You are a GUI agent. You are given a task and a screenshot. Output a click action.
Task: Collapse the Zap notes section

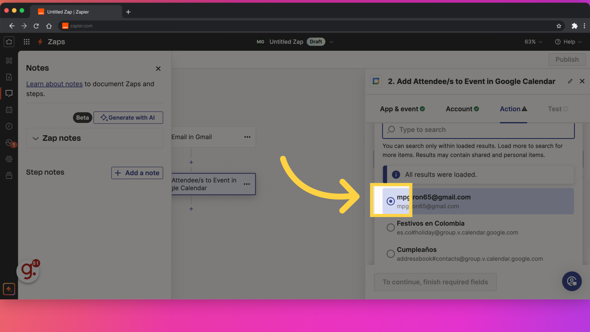coord(36,138)
